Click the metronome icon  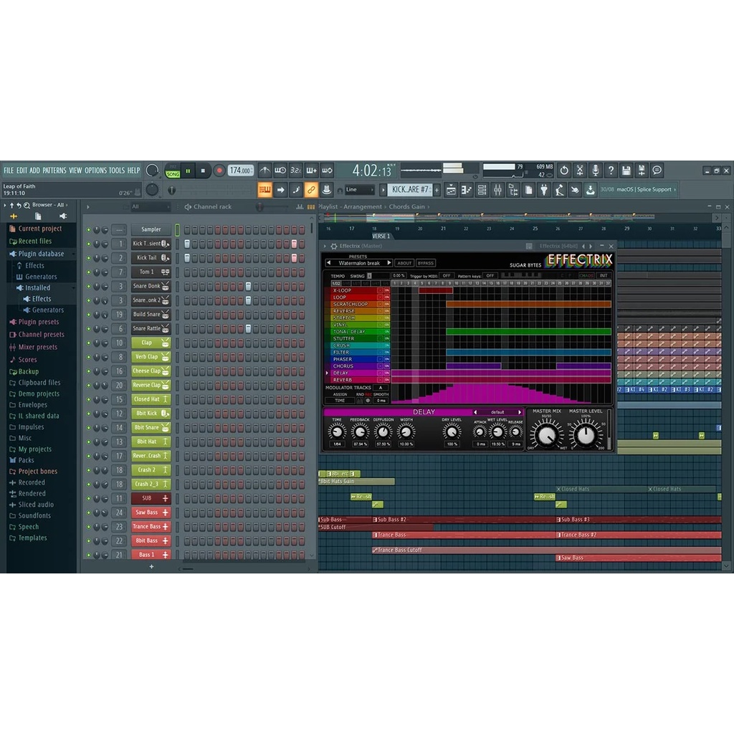[x=264, y=171]
